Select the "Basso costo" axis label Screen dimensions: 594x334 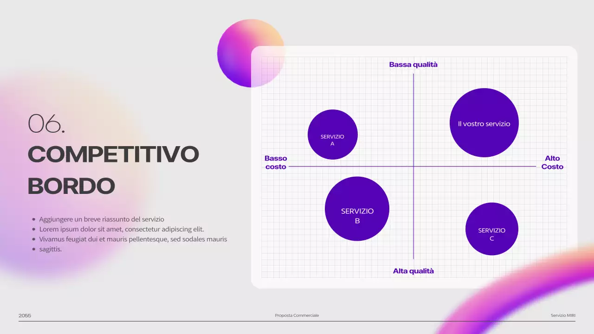276,162
